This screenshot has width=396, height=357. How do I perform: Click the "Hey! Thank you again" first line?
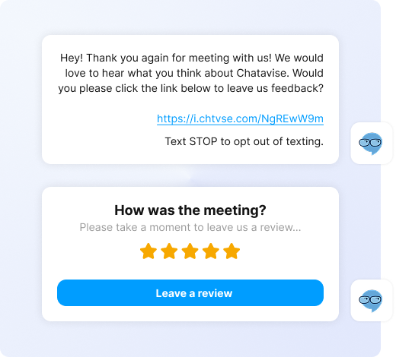coord(192,58)
